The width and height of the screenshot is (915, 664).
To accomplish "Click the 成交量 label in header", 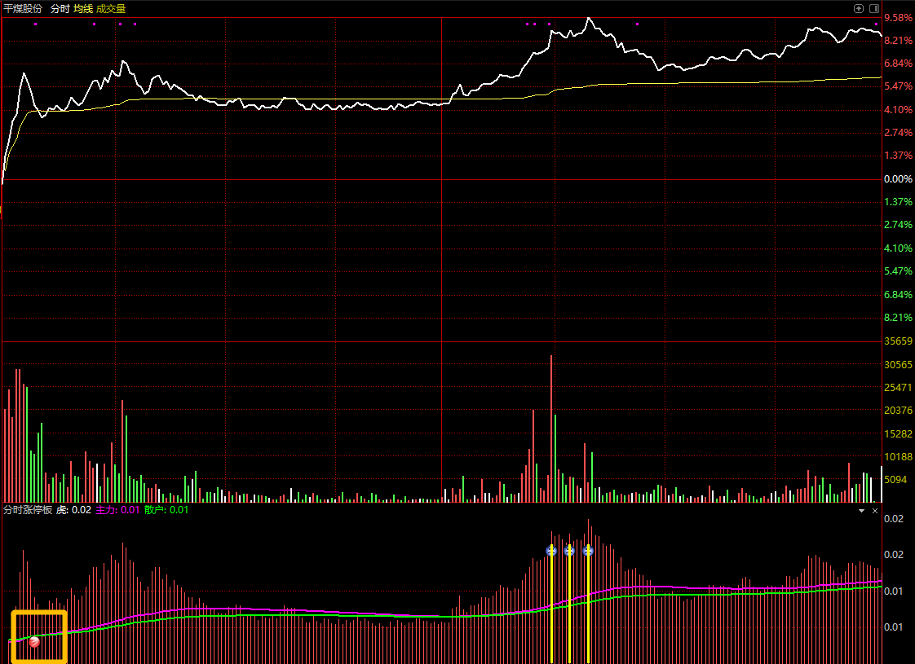I will click(x=111, y=9).
